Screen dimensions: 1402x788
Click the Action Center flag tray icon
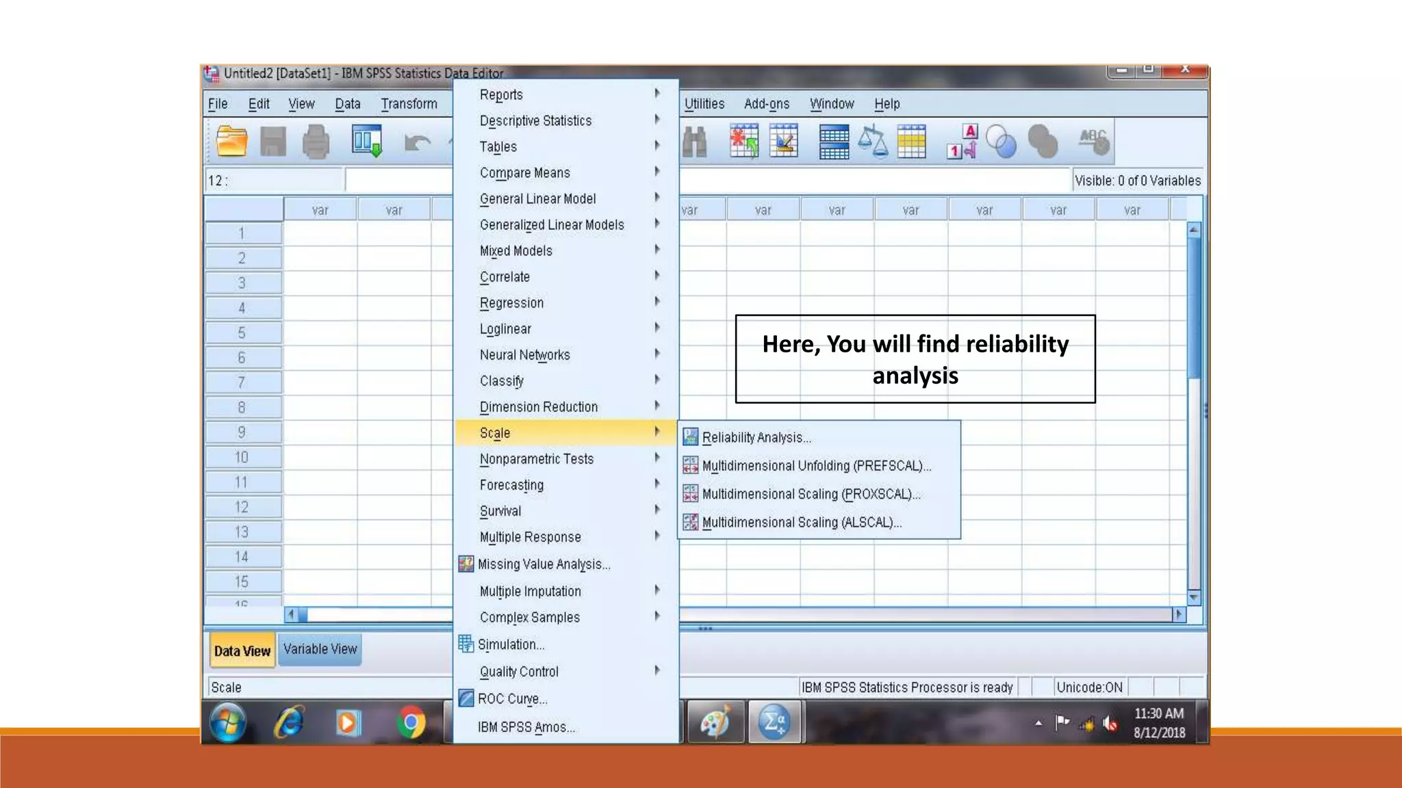tap(1062, 722)
